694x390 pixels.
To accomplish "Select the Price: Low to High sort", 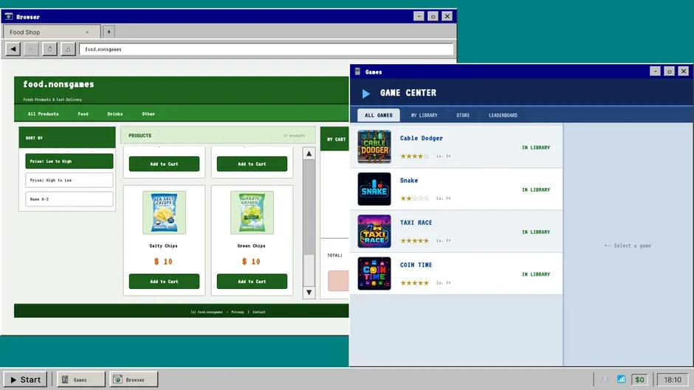I will (69, 161).
